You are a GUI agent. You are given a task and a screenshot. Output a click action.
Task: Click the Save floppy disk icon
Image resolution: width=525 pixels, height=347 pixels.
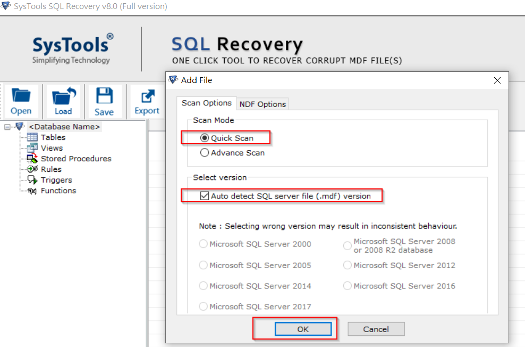pyautogui.click(x=104, y=96)
